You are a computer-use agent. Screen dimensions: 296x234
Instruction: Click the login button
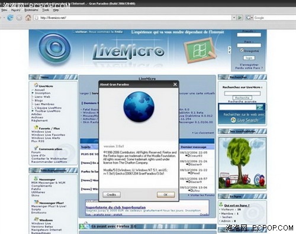click(x=249, y=58)
